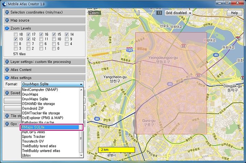Viewport: 246px width, 163px height.
Task: Enable zoom level 18 checkbox
Action: click(x=15, y=34)
